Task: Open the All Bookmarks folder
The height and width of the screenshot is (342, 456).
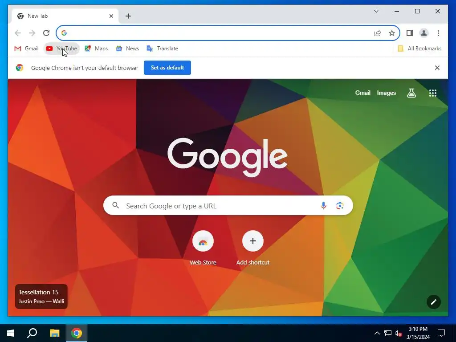Action: coord(419,49)
